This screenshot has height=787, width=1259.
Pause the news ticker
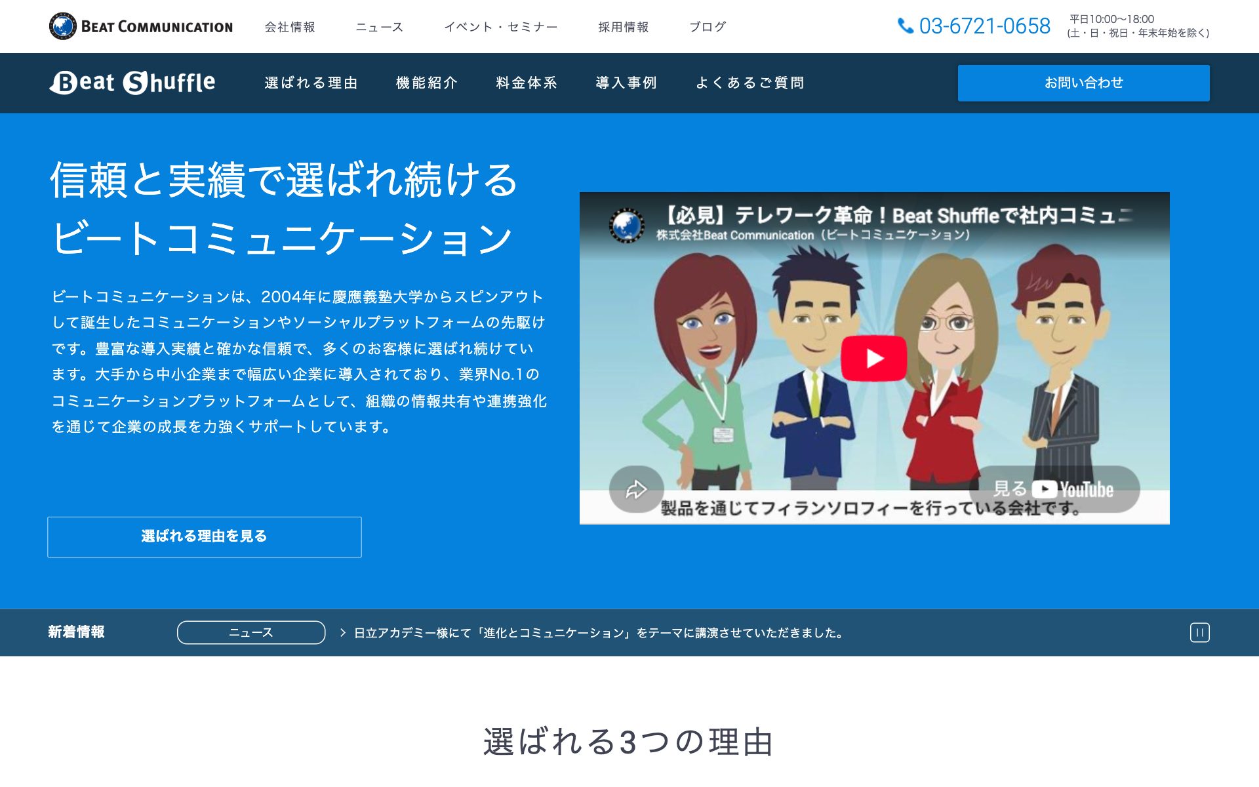[1199, 633]
